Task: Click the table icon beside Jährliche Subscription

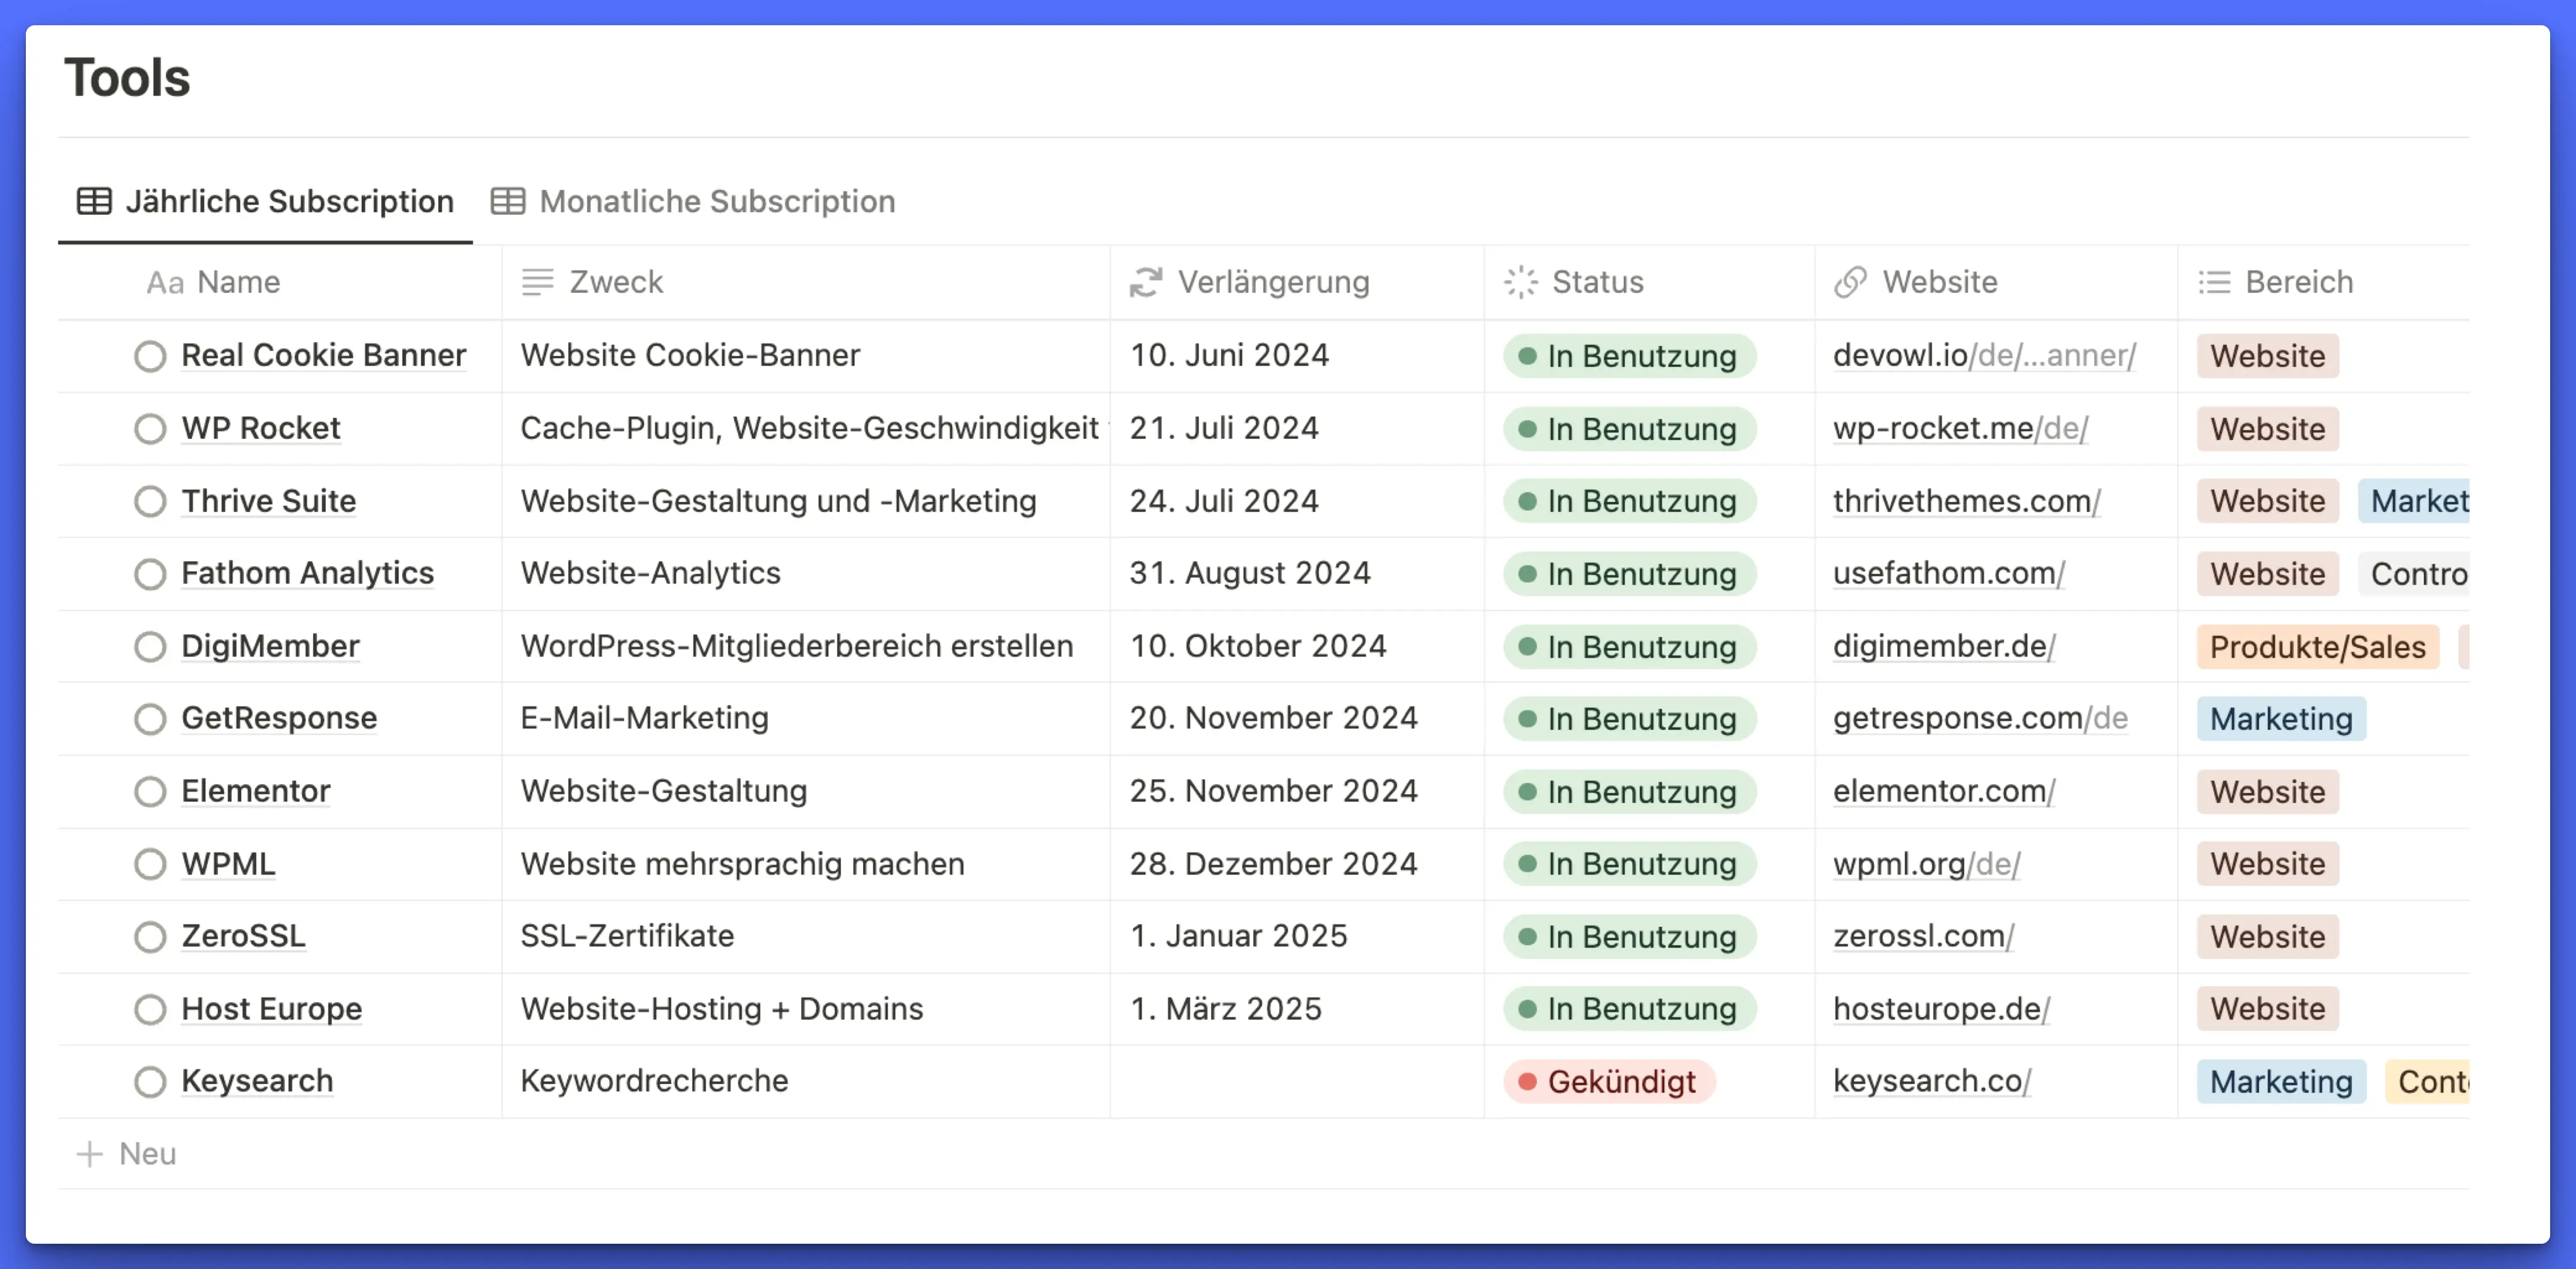Action: (94, 201)
